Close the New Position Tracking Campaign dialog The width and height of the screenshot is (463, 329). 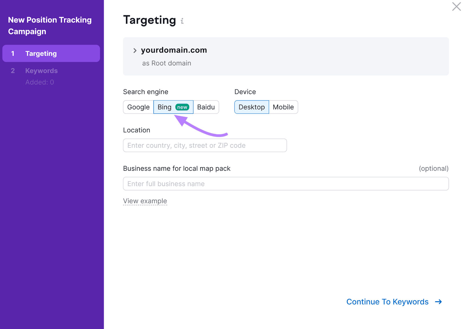click(x=456, y=6)
